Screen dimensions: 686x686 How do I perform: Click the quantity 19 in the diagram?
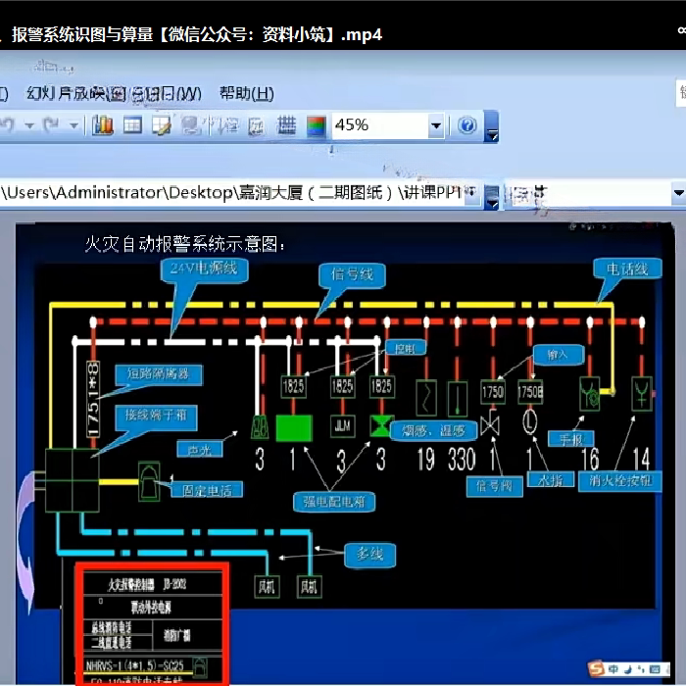(425, 460)
